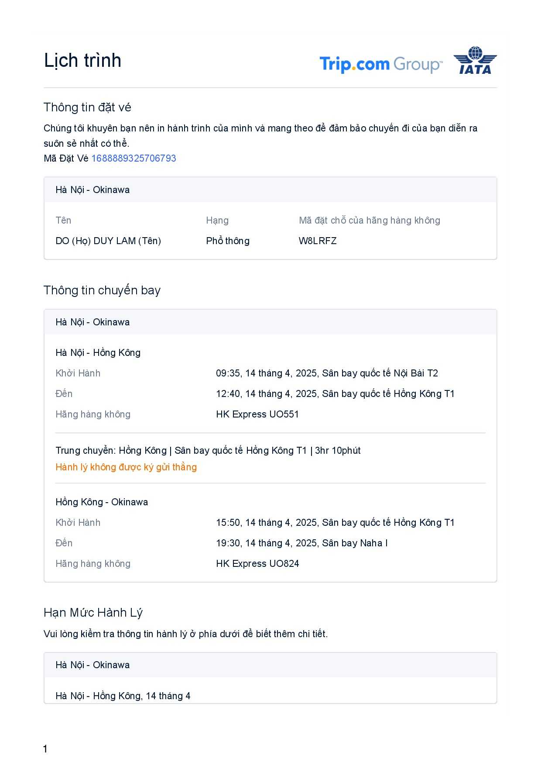The height and width of the screenshot is (766, 541).
Task: Click passenger name DO DUY LAM
Action: (x=108, y=241)
